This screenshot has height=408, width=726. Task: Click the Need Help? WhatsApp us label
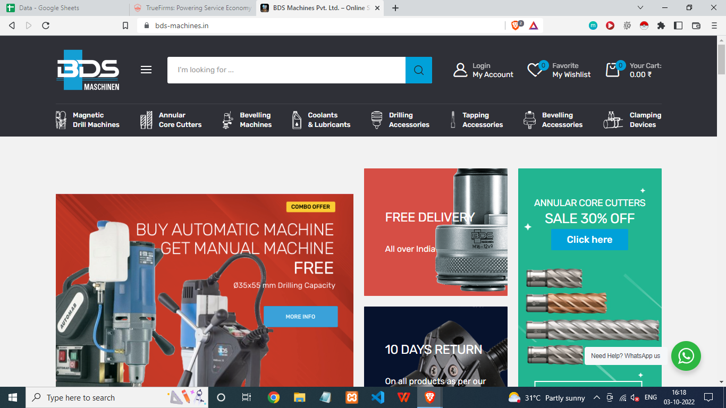pyautogui.click(x=626, y=356)
